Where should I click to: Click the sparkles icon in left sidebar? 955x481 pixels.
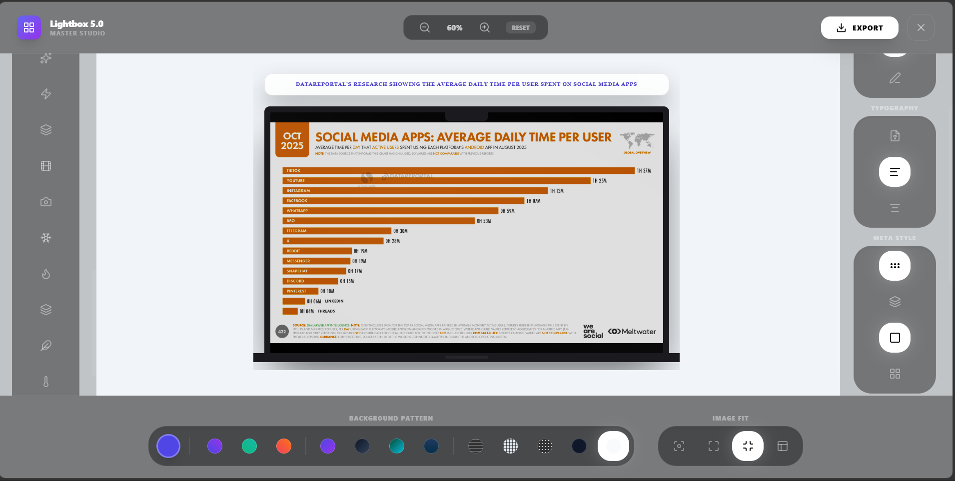tap(46, 58)
